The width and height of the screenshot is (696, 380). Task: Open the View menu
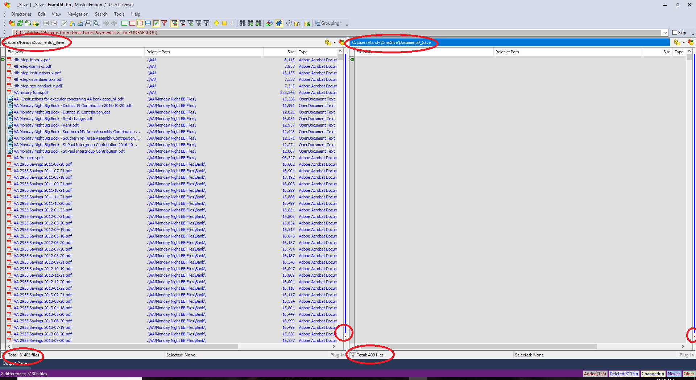tap(56, 14)
